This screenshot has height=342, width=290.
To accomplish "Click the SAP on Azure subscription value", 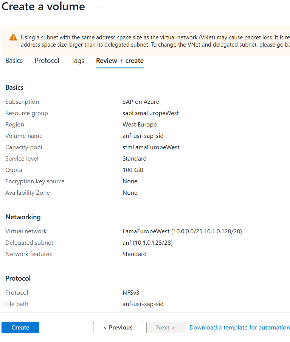I will pos(141,102).
